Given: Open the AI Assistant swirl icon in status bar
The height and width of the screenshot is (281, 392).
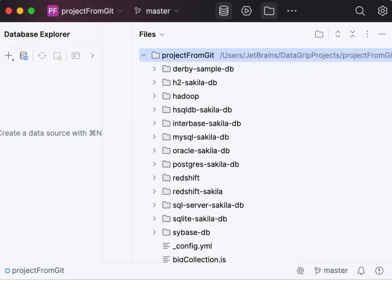Looking at the screenshot, I should click(300, 270).
